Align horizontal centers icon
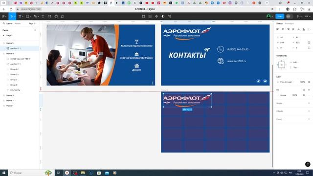 coord(283,29)
